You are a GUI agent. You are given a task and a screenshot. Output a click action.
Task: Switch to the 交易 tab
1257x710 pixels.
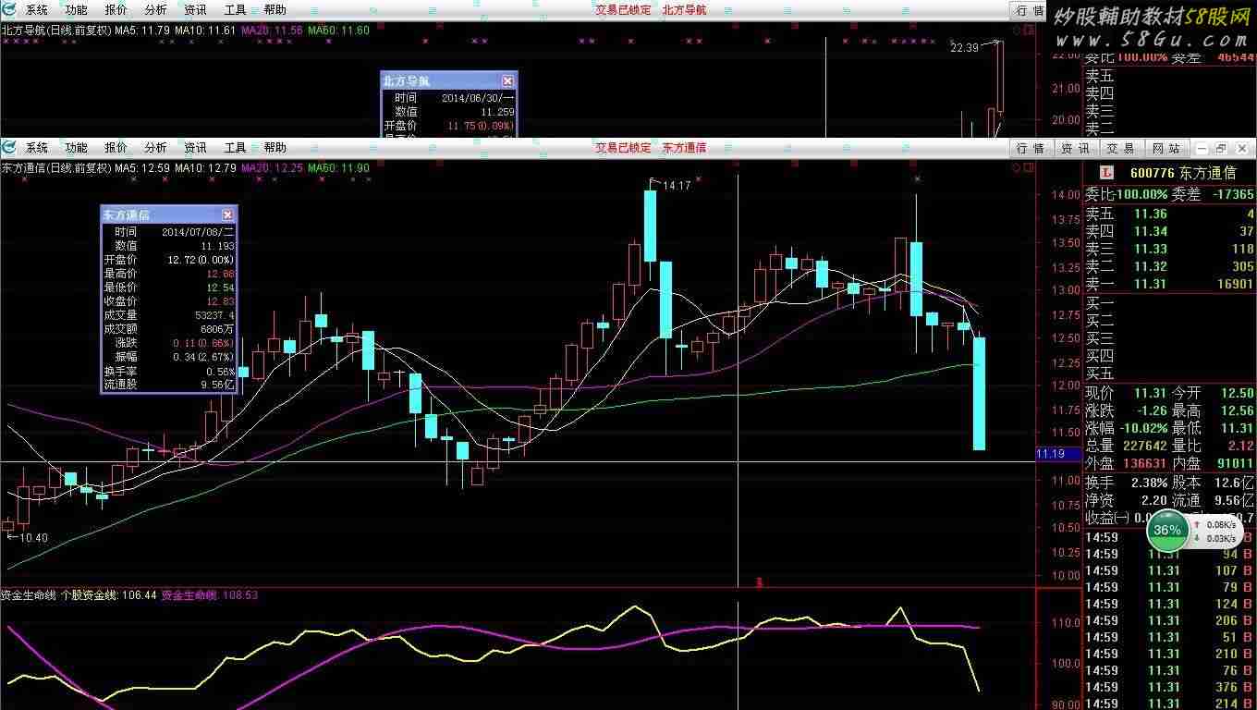coord(1120,148)
